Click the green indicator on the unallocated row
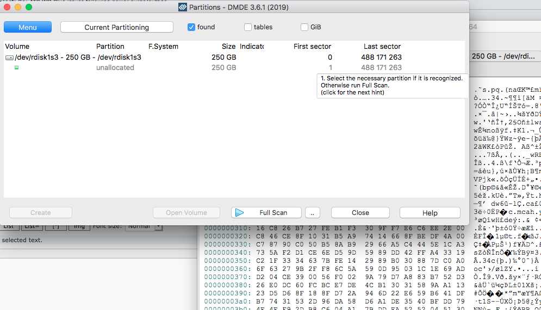Viewport: 541px width, 310px height. pyautogui.click(x=16, y=67)
